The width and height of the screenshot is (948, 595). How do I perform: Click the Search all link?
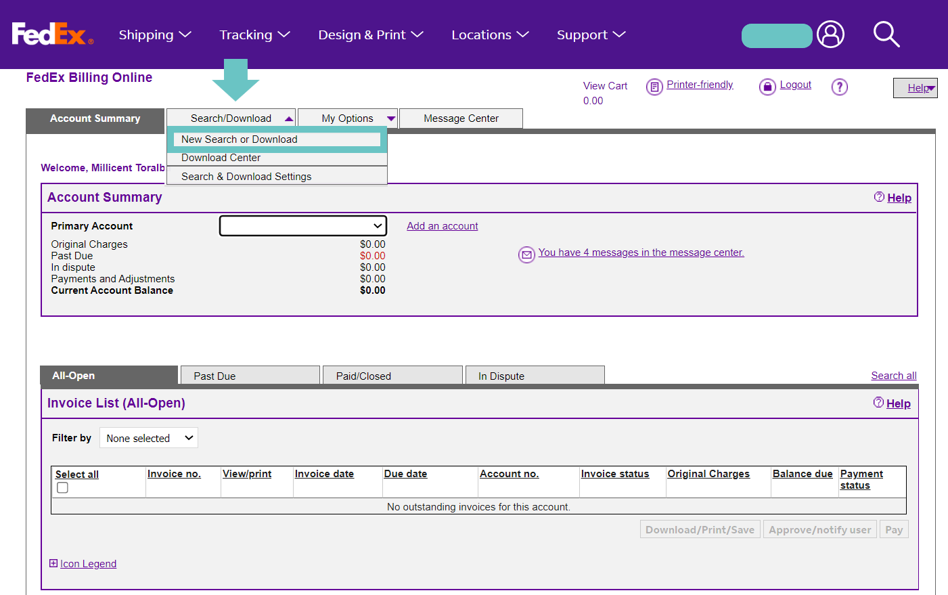893,375
